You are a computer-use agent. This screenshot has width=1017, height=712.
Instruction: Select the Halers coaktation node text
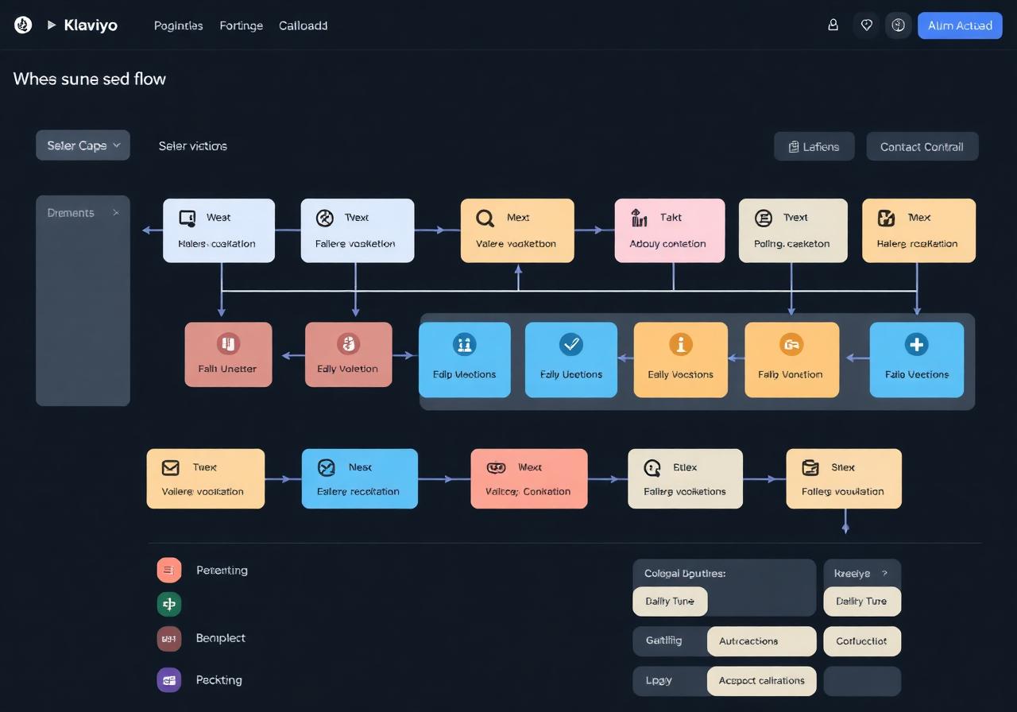(217, 244)
